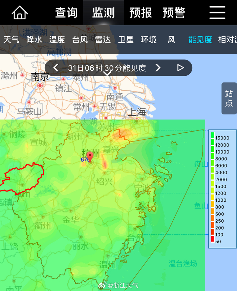
Task: Switch to the 预报 tab
Action: coord(141,13)
